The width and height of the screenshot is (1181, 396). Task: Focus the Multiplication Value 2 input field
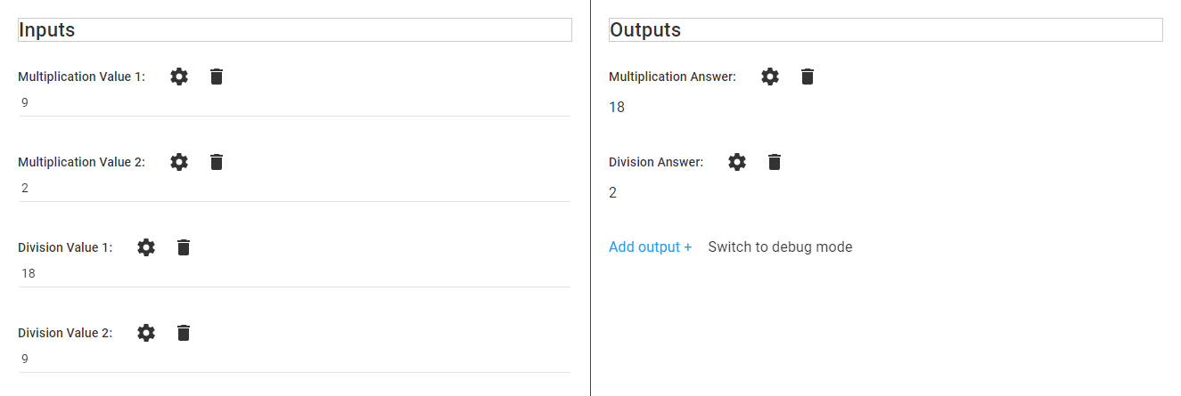(x=294, y=189)
